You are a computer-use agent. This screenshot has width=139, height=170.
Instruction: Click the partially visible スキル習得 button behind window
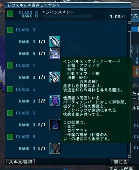[121, 168]
